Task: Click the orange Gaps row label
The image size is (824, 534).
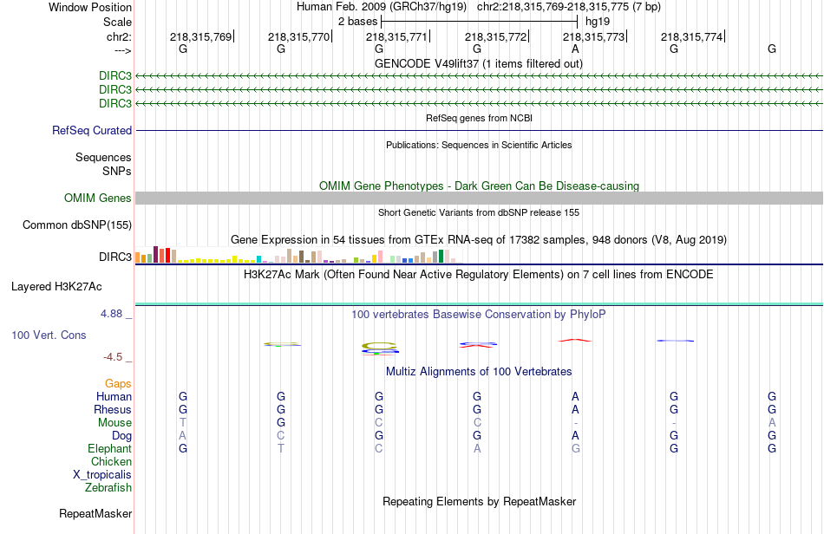Action: coord(118,384)
